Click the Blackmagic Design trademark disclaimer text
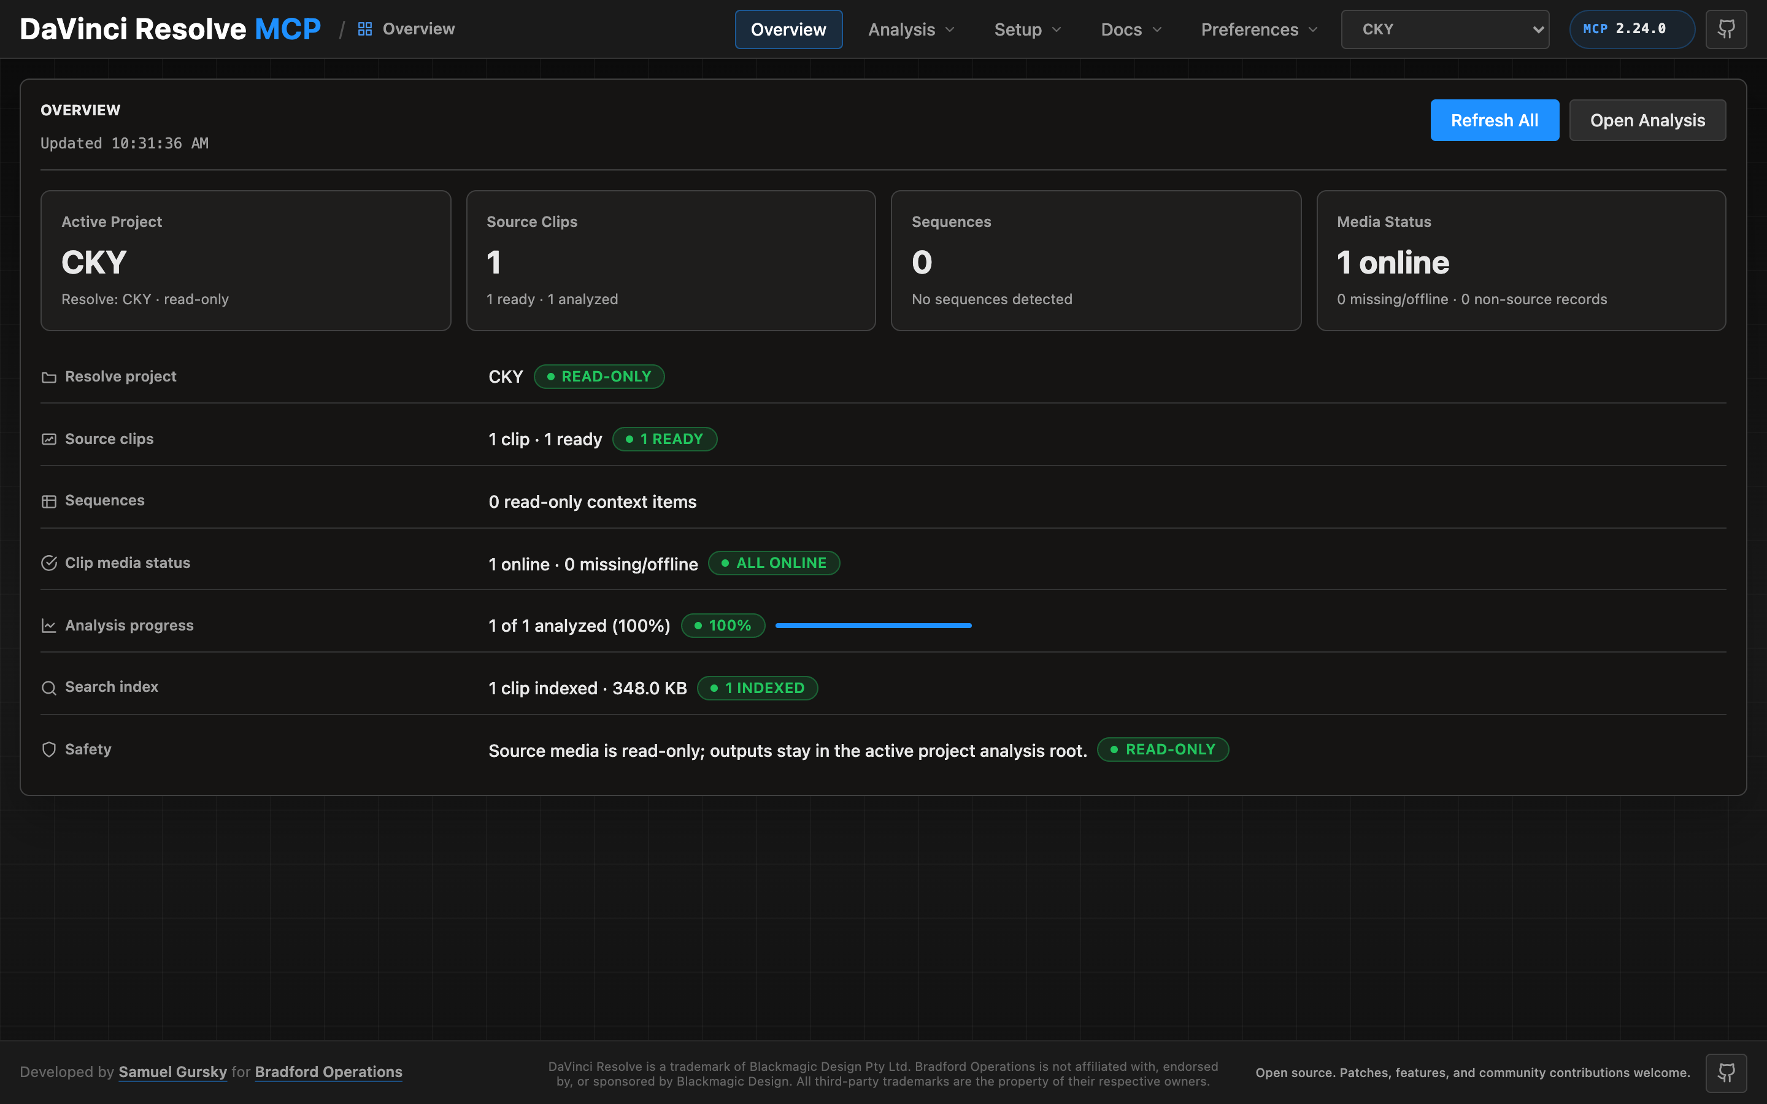 click(x=883, y=1074)
